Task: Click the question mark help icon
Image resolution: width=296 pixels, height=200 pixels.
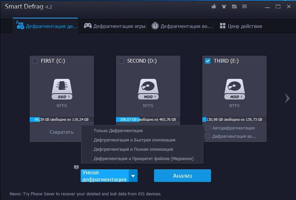Action: point(76,167)
